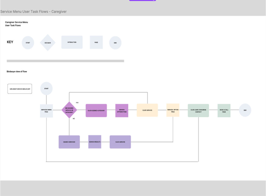Select the purple decision diamond
This screenshot has width=266, height=196.
pos(69,110)
